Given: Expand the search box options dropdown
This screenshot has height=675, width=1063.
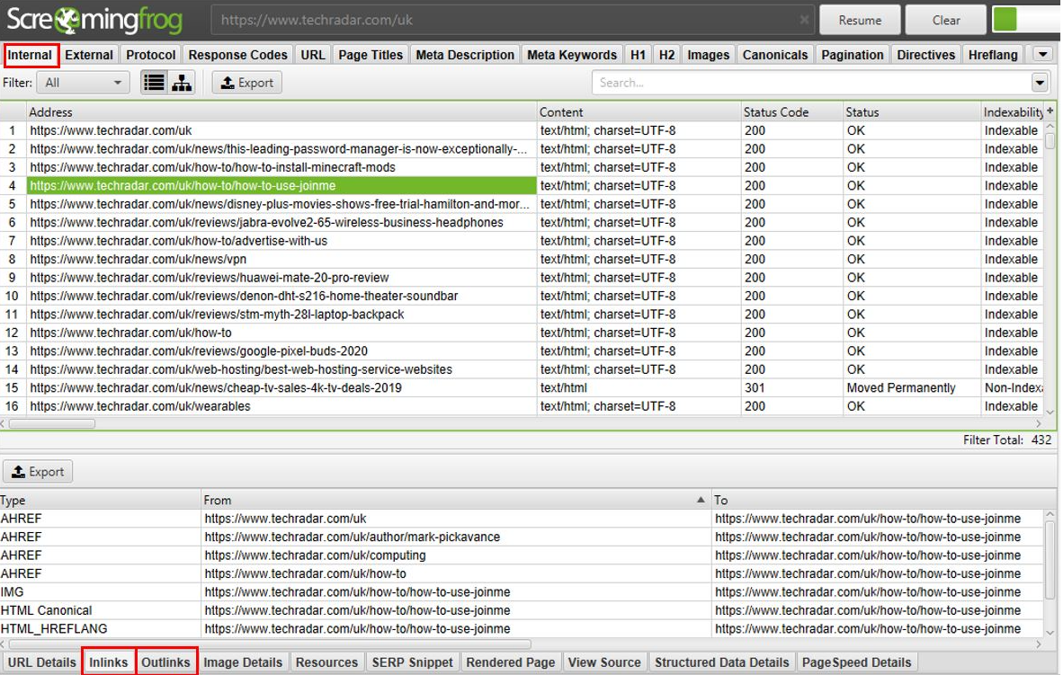Looking at the screenshot, I should point(1040,83).
